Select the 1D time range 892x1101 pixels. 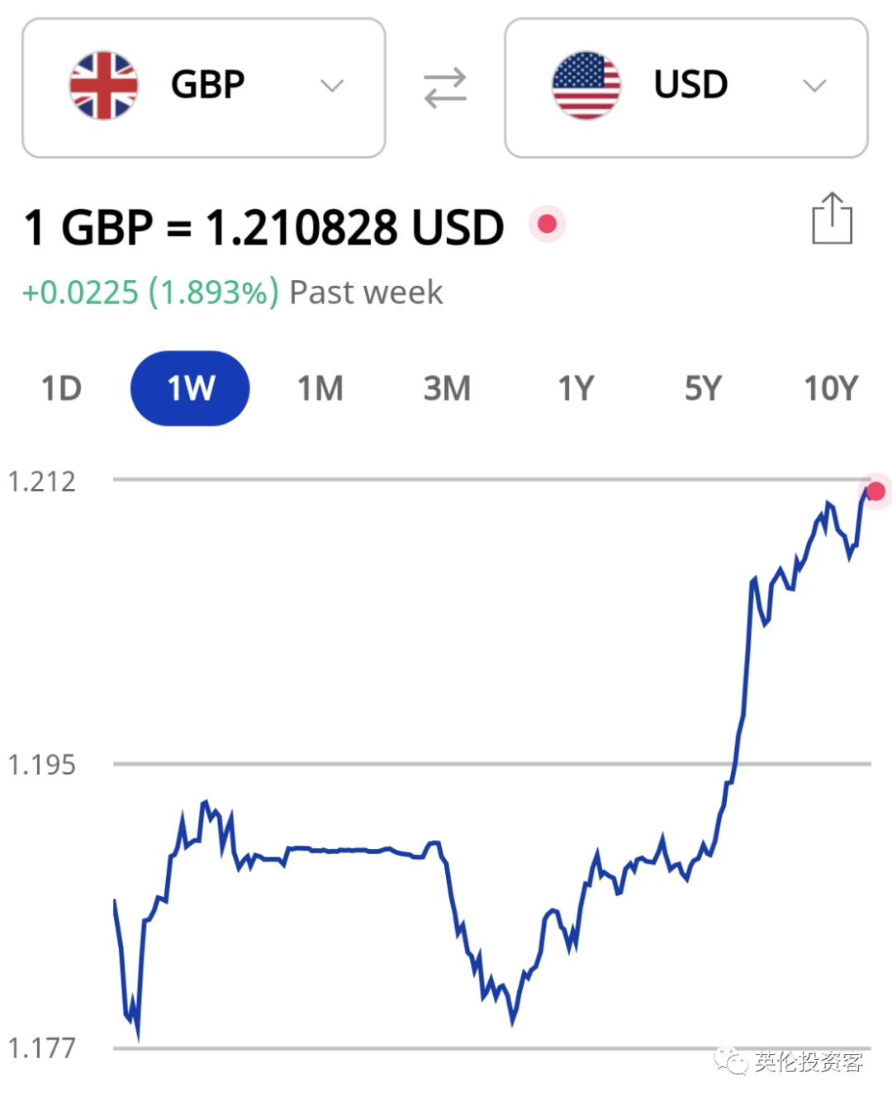pyautogui.click(x=62, y=388)
